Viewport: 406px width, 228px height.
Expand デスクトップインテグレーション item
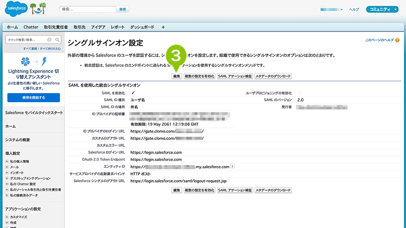pyautogui.click(x=7, y=178)
